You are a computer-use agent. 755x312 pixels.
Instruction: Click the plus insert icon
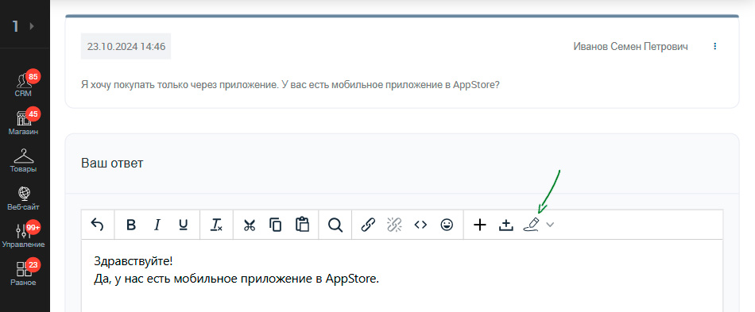point(480,225)
